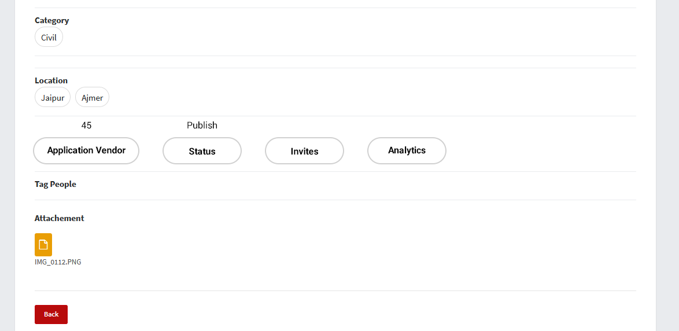Click the Publish text above Status

[202, 126]
